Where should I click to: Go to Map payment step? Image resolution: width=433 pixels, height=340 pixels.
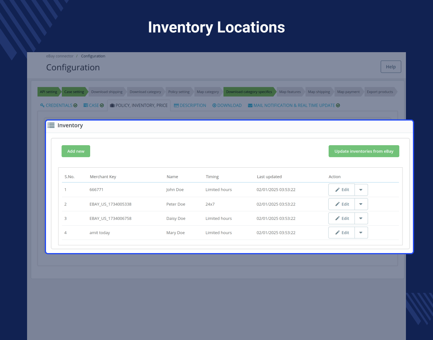348,92
